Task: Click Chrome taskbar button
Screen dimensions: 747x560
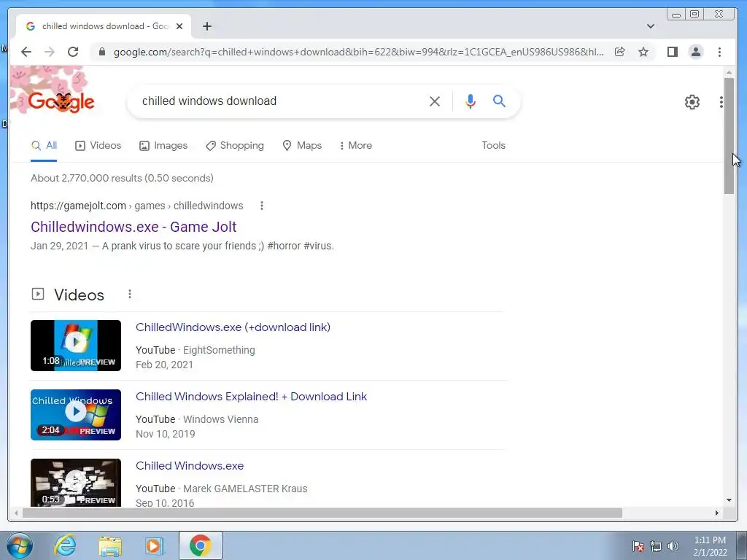Action: (200, 545)
